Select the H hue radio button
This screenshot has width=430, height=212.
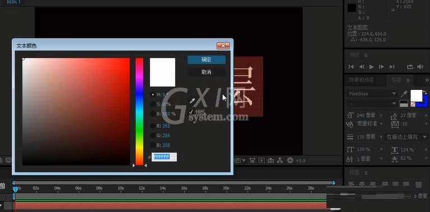(153, 94)
